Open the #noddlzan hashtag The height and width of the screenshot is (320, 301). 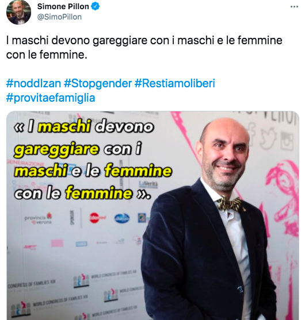pyautogui.click(x=33, y=83)
